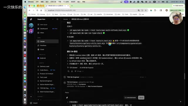Go to Chrome home page
The width and height of the screenshot is (188, 106).
[x=41, y=11]
